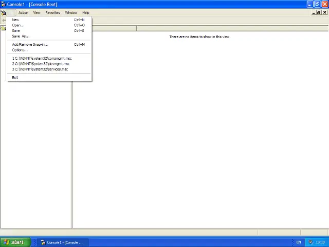The height and width of the screenshot is (247, 329).
Task: Choose Save As... menu entry
Action: point(21,36)
